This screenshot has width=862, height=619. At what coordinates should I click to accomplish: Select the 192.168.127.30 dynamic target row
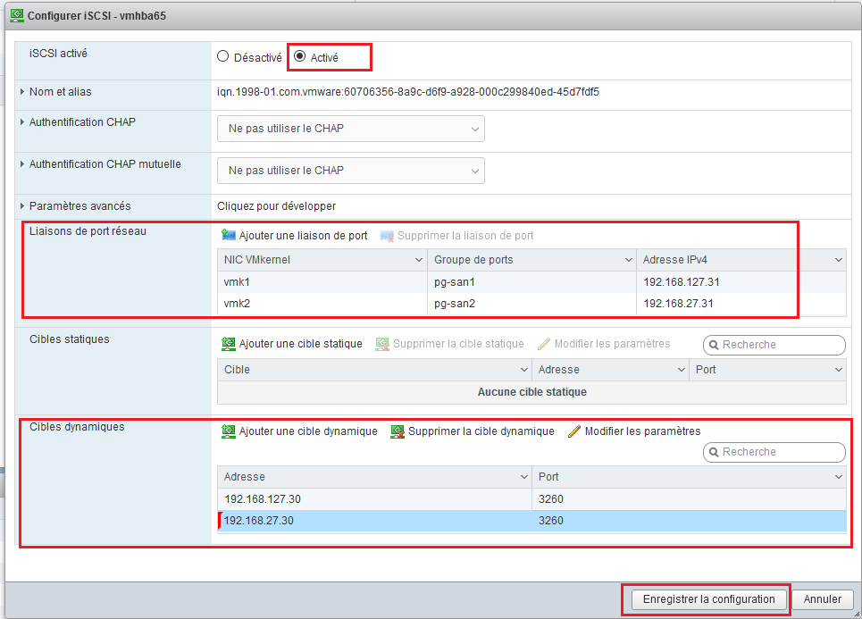pos(375,499)
